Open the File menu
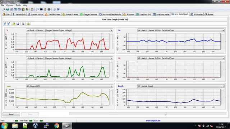This screenshot has height=129, width=230. [x=3, y=5]
